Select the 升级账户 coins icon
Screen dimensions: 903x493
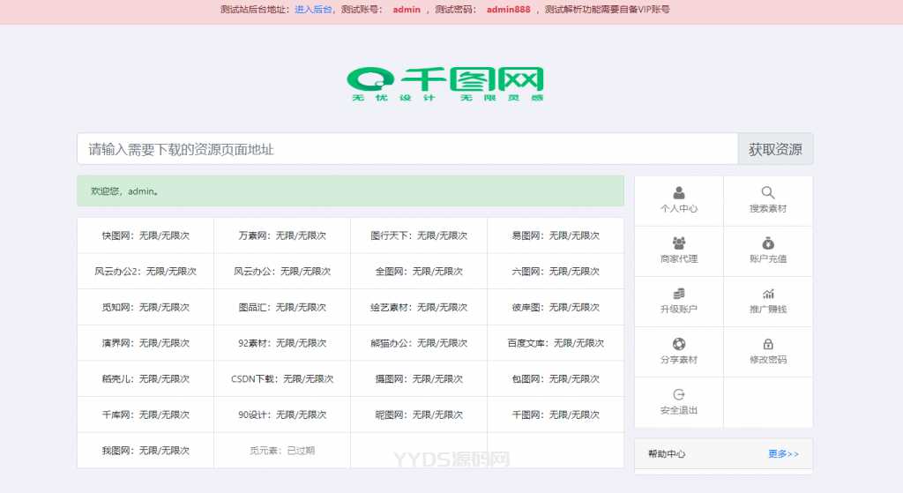pyautogui.click(x=679, y=294)
